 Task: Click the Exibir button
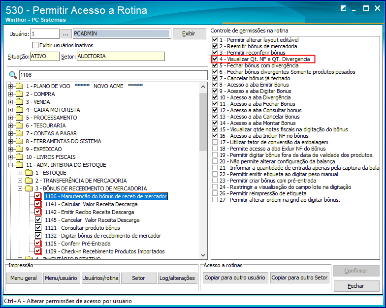[189, 33]
